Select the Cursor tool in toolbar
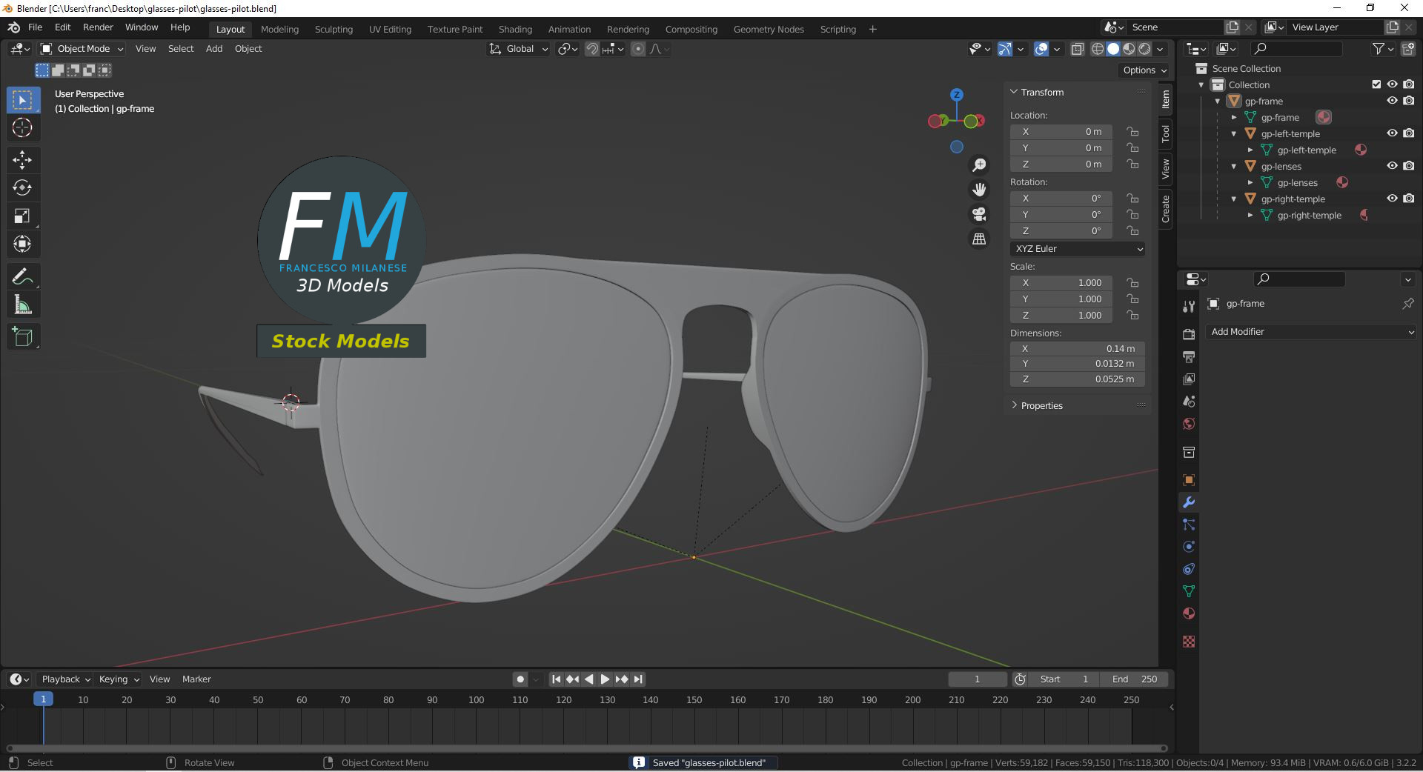The width and height of the screenshot is (1423, 772). [22, 127]
